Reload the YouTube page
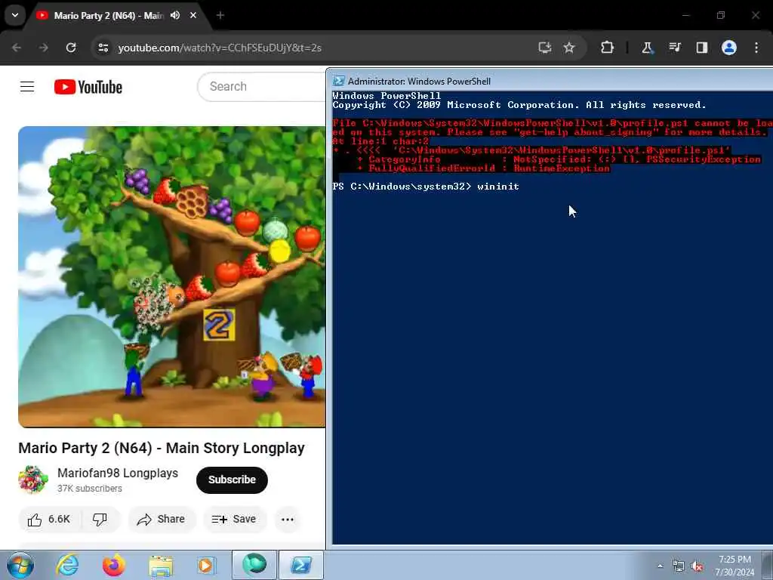Screen dimensions: 773x580 [71, 48]
